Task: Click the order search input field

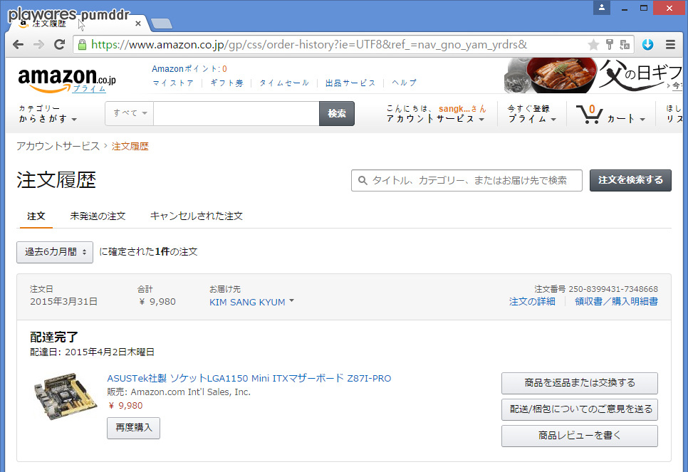Action: coord(467,180)
